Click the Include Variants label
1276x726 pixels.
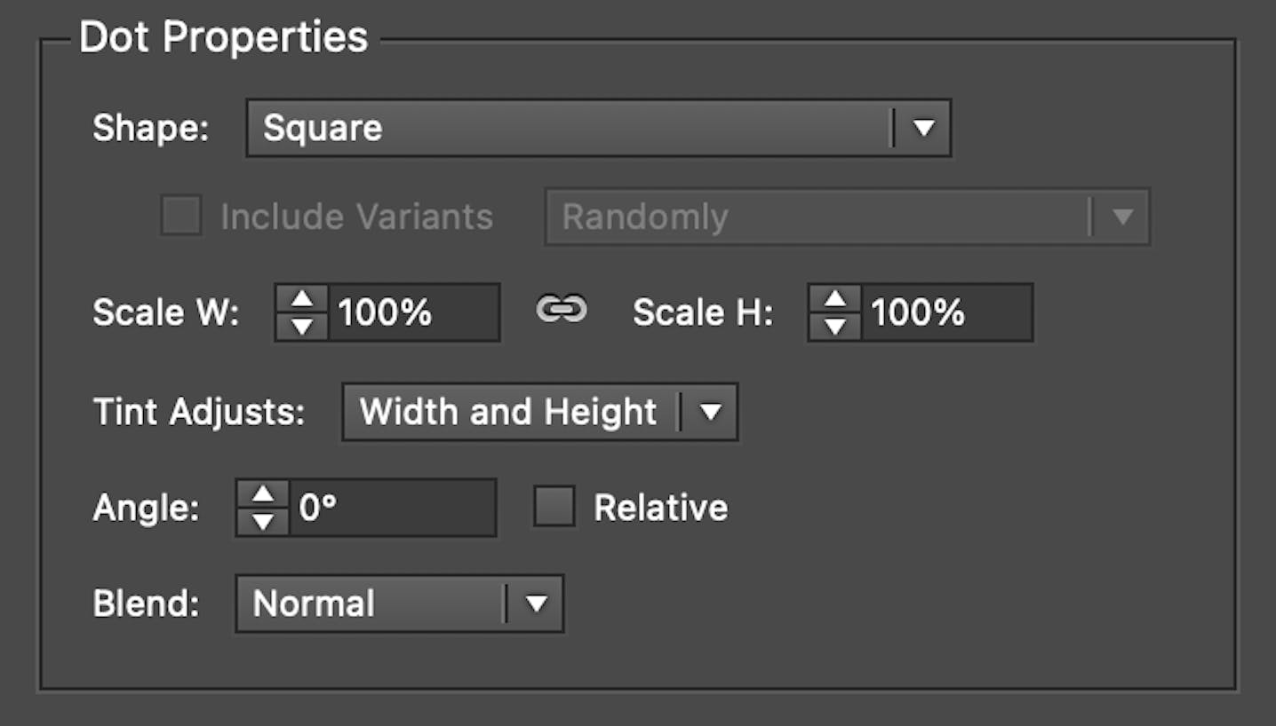coord(356,217)
